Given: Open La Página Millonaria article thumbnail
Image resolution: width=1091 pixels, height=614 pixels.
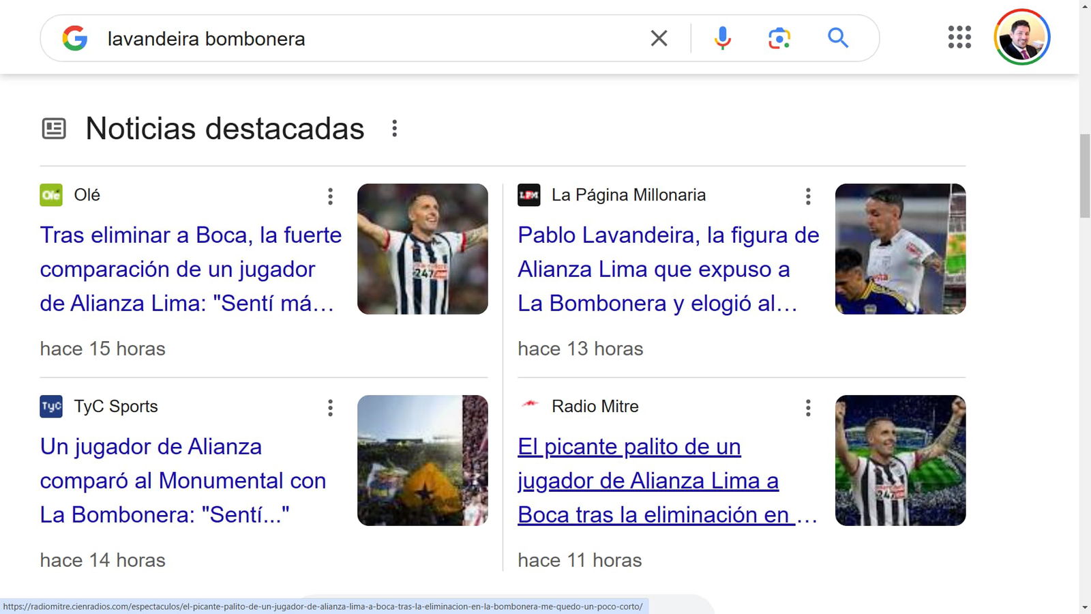Looking at the screenshot, I should click(901, 249).
